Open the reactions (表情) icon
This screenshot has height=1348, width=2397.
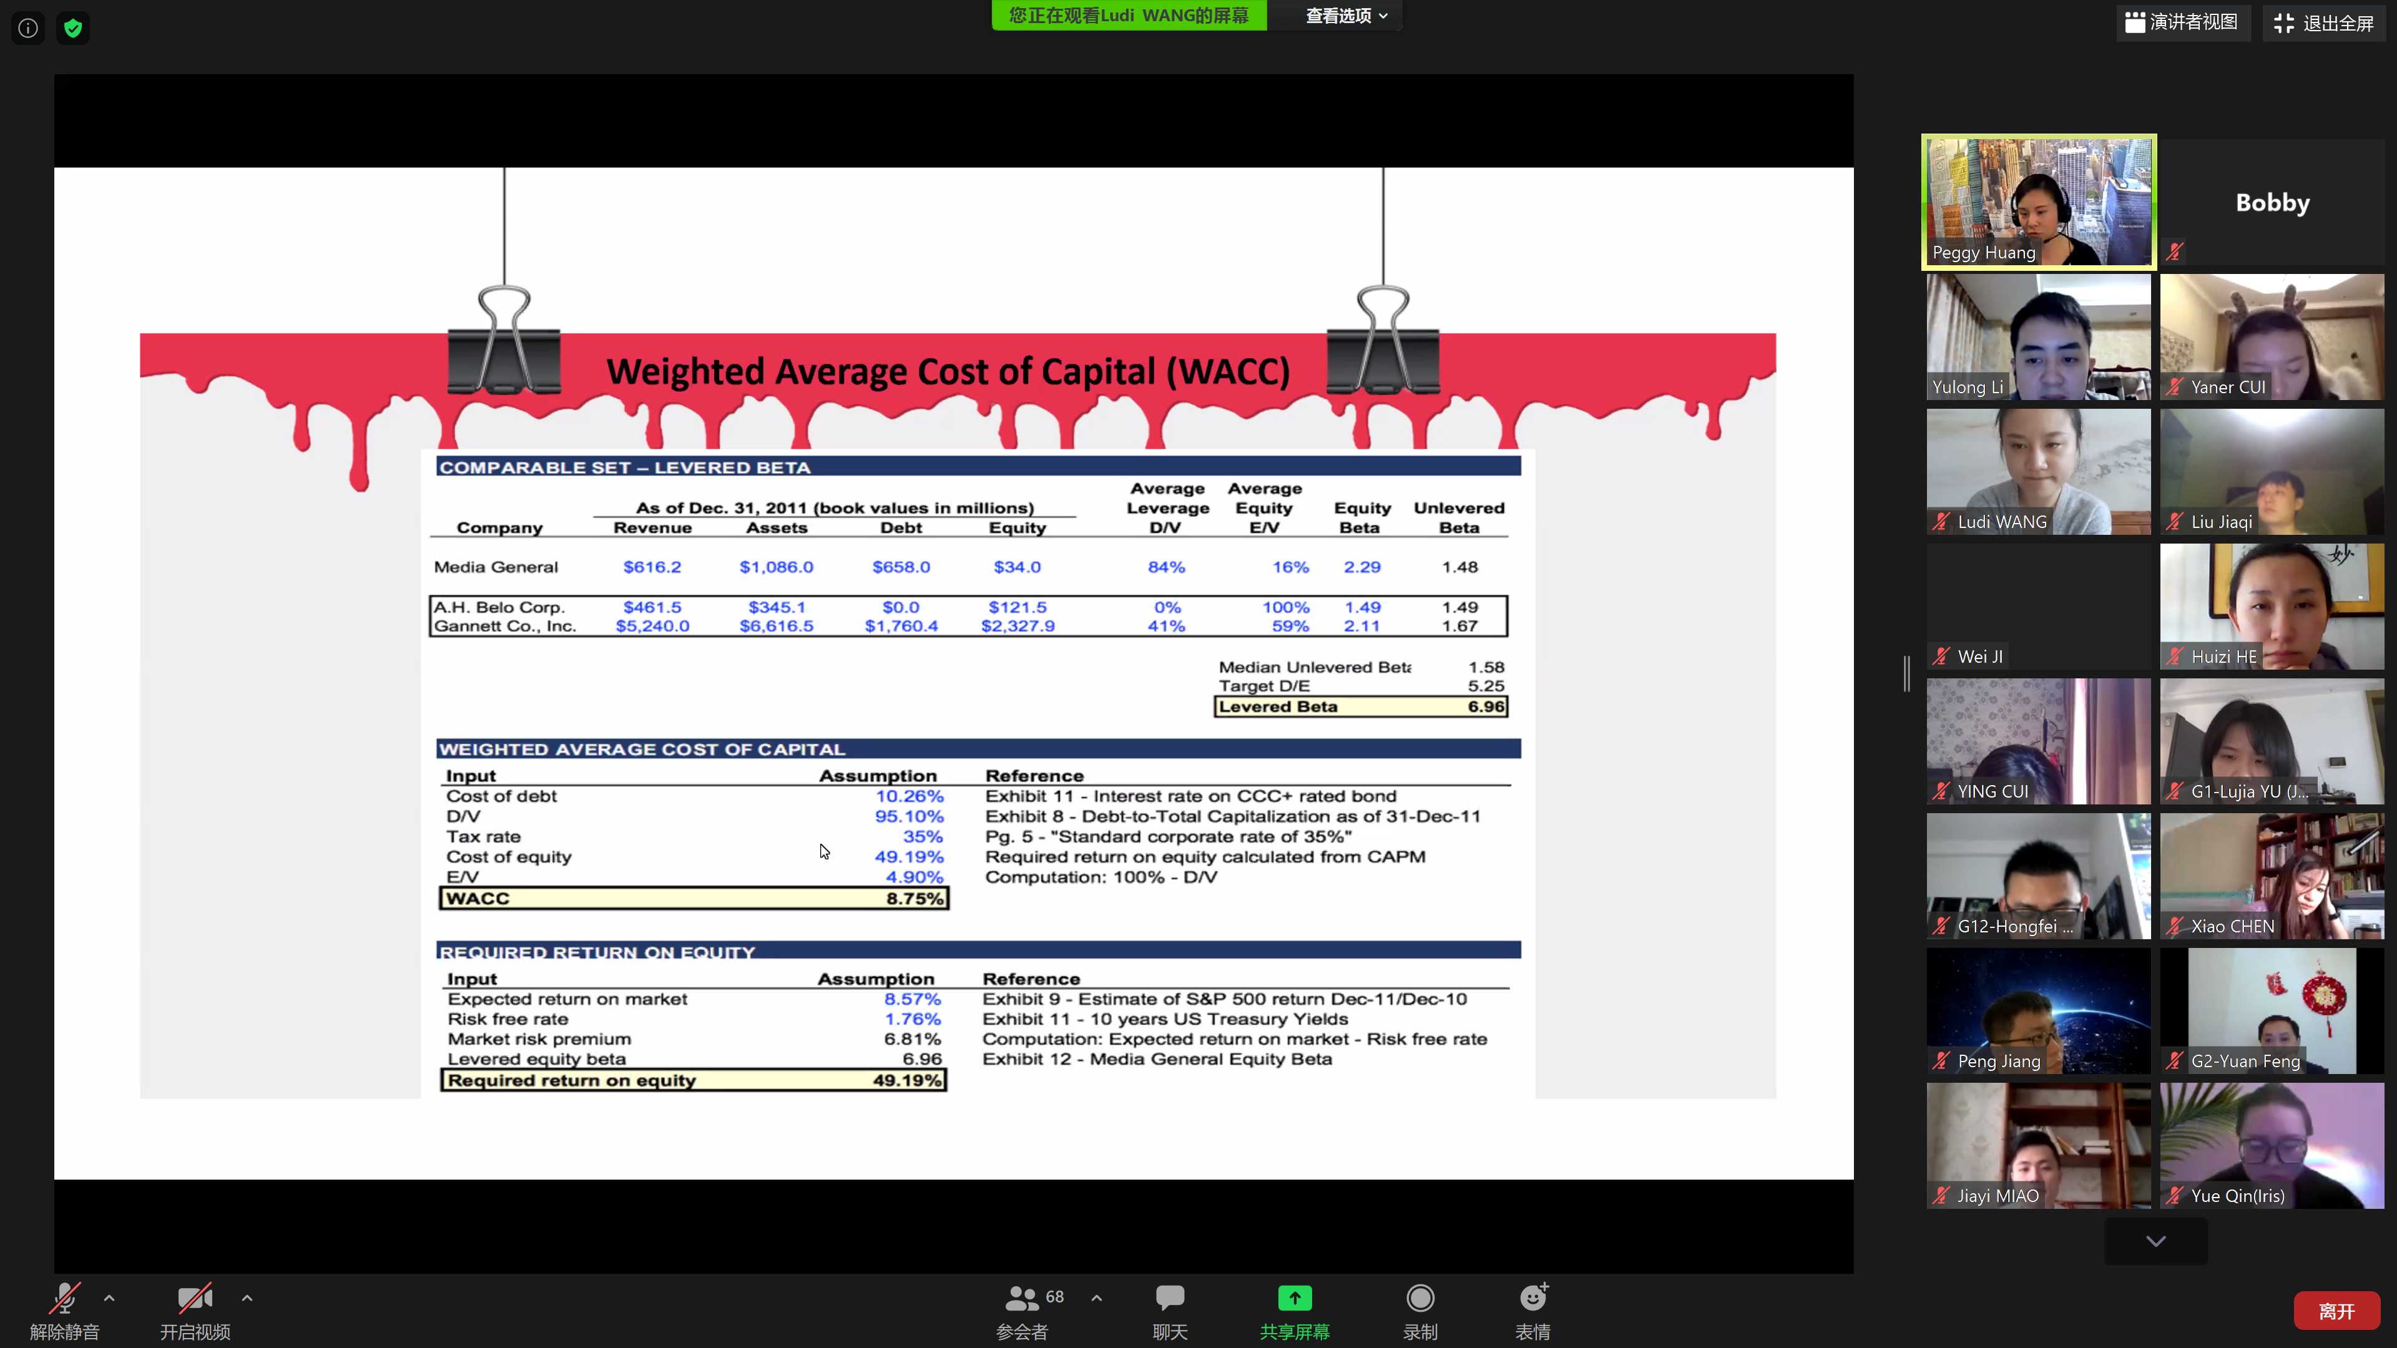click(1532, 1299)
